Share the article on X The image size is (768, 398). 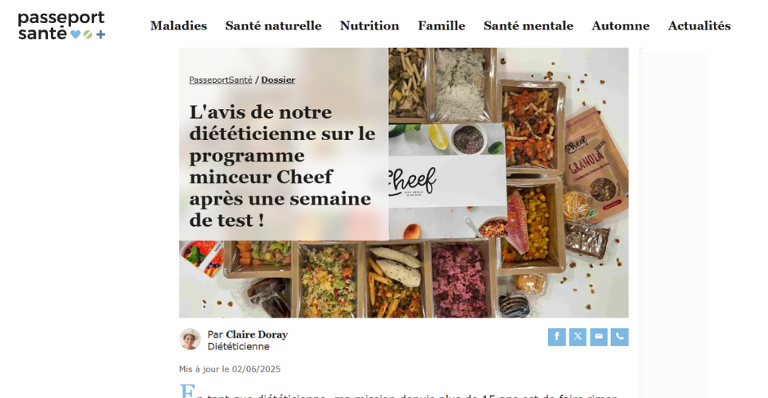[578, 337]
